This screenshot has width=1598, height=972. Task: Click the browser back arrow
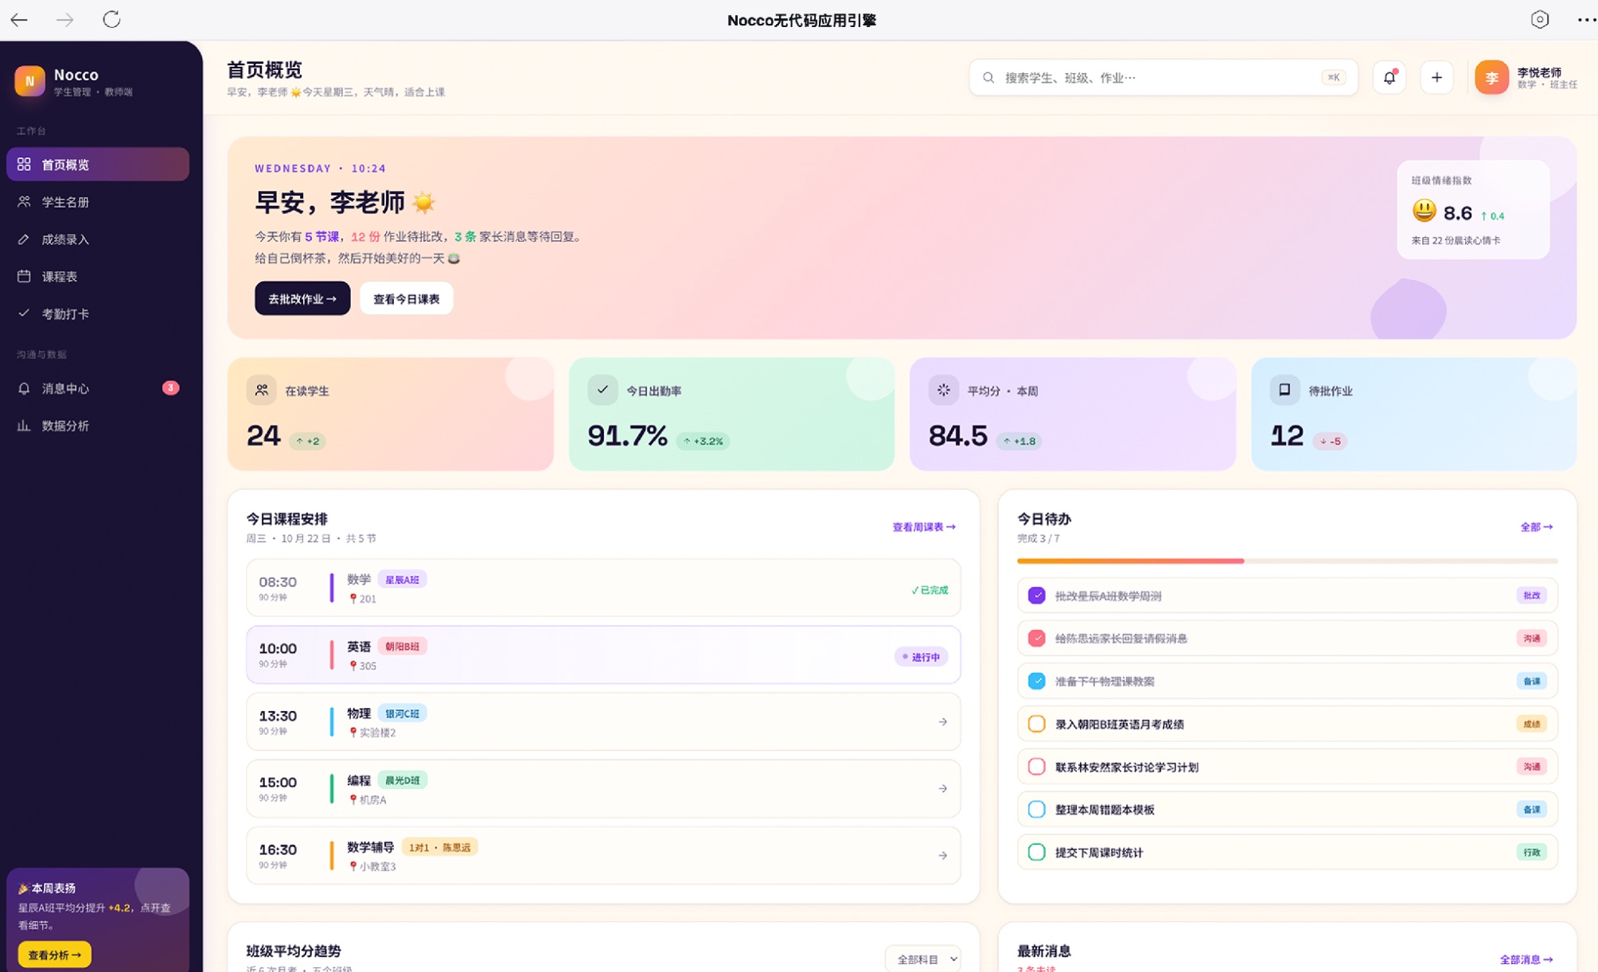19,20
